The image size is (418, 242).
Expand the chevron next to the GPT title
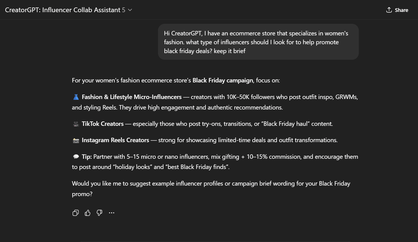coord(130,10)
